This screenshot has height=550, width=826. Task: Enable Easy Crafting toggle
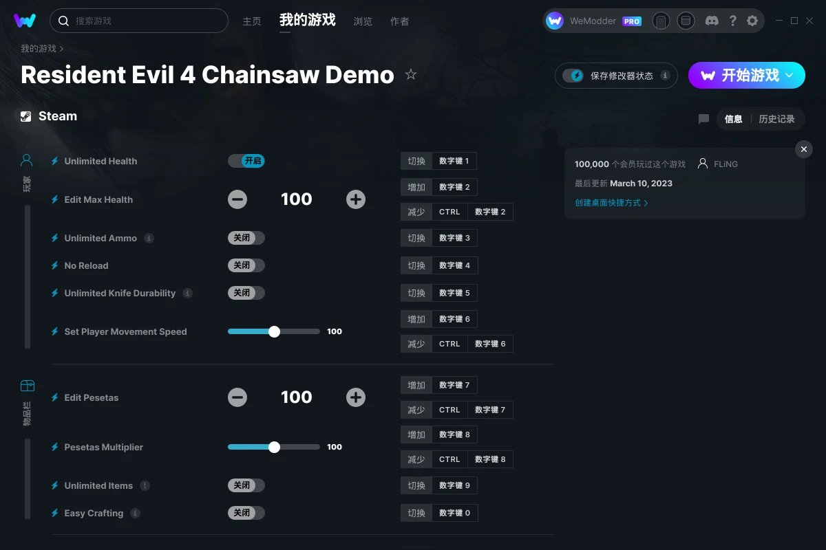(246, 513)
